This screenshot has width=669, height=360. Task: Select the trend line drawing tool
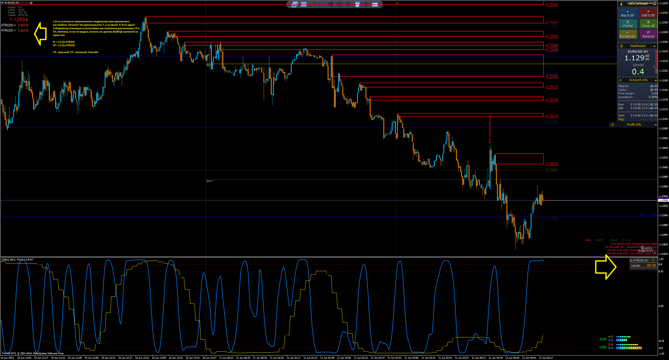pos(312,4)
